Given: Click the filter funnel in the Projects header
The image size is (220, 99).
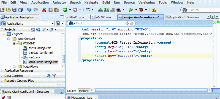Looking at the screenshot, I should tap(44, 30).
